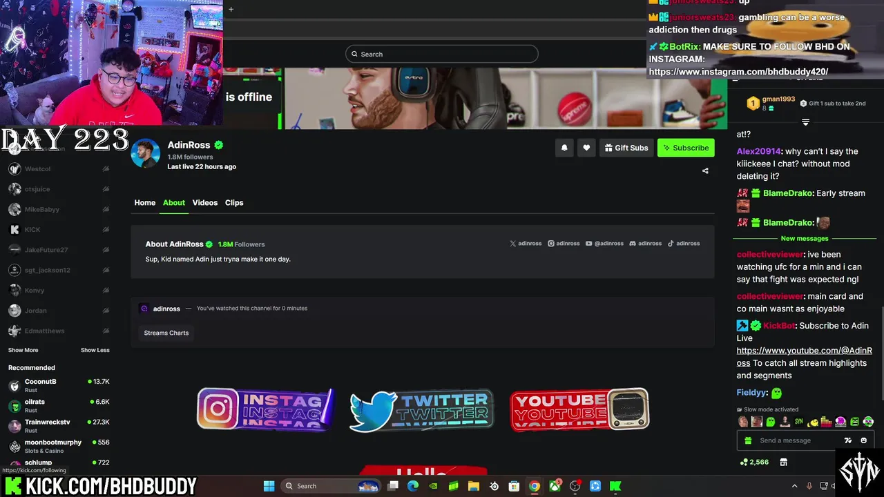
Task: Click the Kick search field
Action: pyautogui.click(x=442, y=54)
